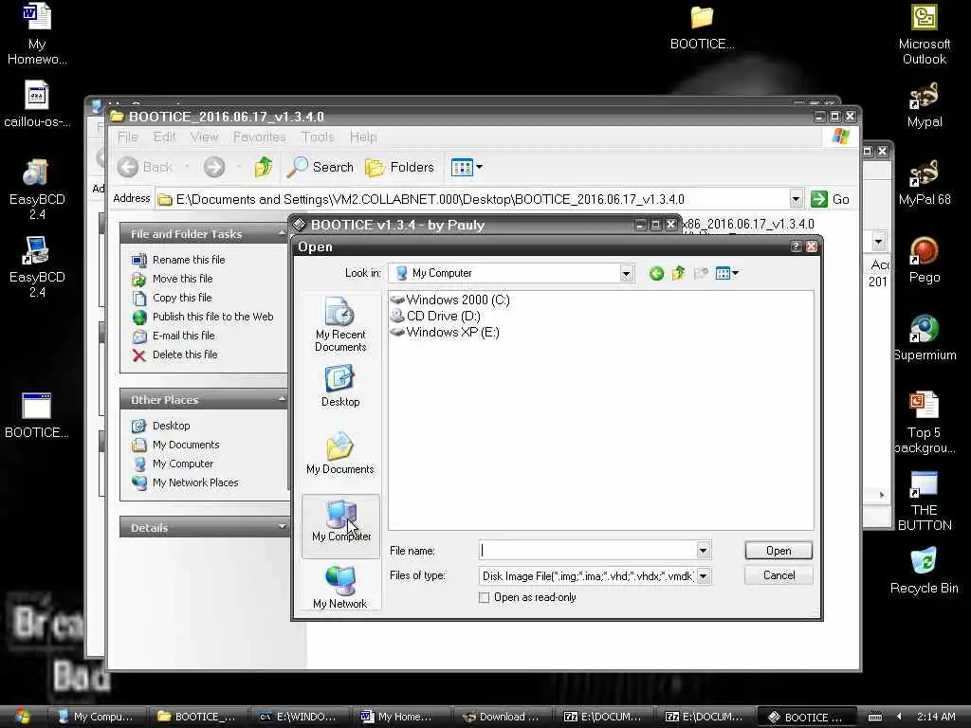The height and width of the screenshot is (728, 971).
Task: Select MyPal 68 desktop icon
Action: [x=924, y=183]
